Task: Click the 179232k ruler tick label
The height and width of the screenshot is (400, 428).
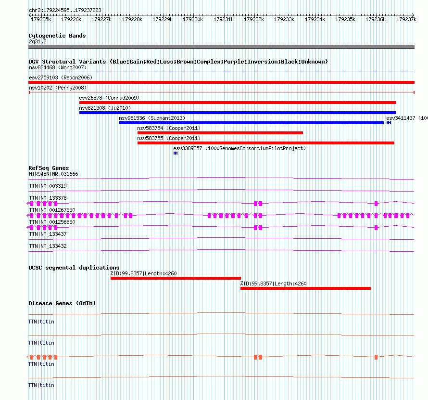Action: [254, 19]
